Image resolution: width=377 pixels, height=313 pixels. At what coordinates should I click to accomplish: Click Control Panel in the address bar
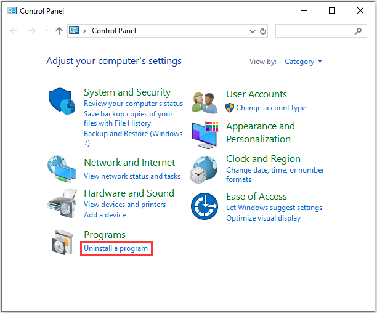point(114,31)
